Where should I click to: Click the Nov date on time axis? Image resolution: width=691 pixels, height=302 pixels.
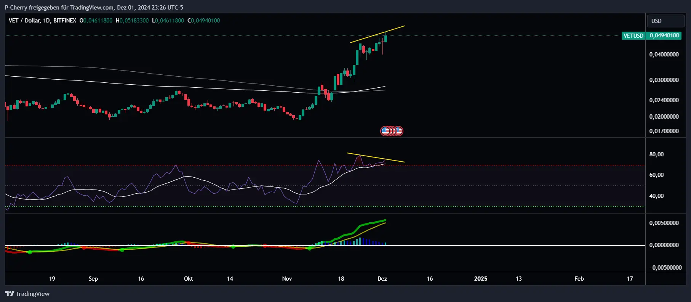[287, 279]
